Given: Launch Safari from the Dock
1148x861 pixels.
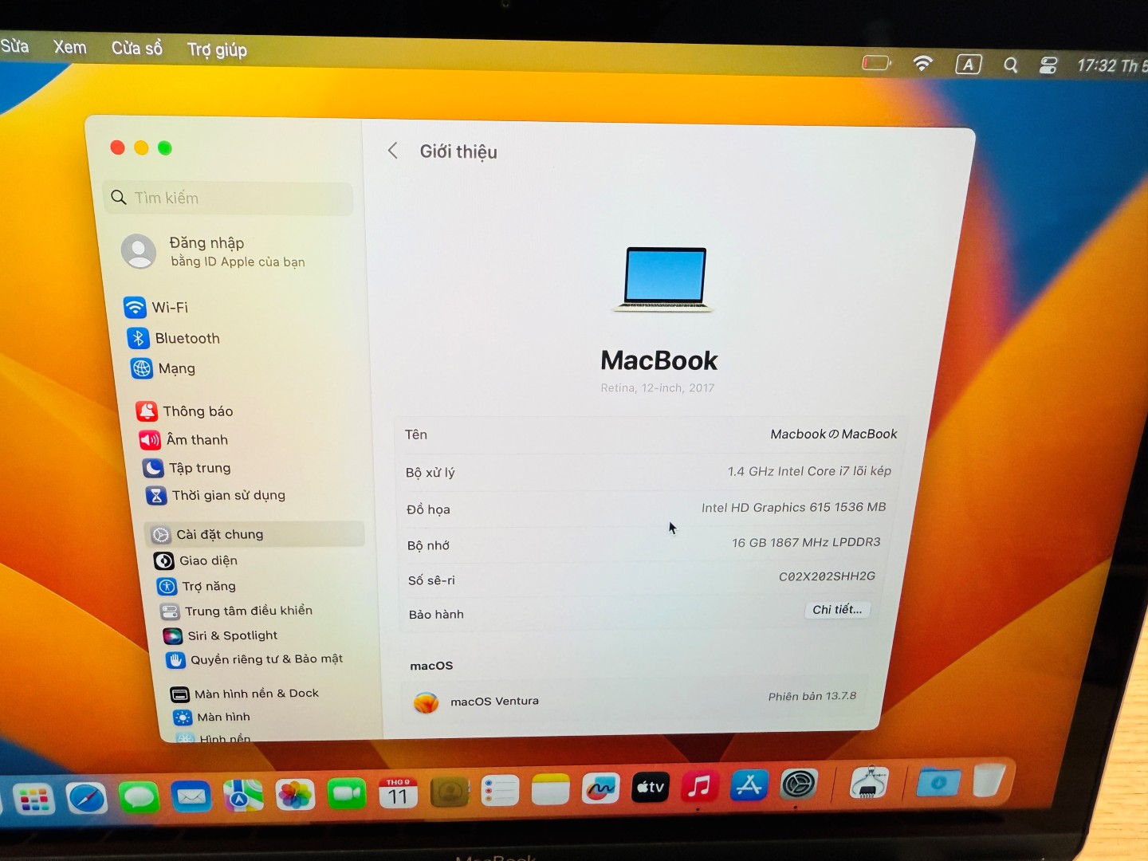Looking at the screenshot, I should click(86, 797).
